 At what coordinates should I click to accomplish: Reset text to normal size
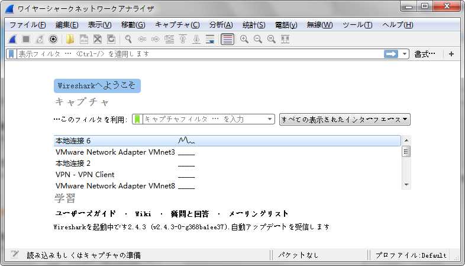pos(272,39)
